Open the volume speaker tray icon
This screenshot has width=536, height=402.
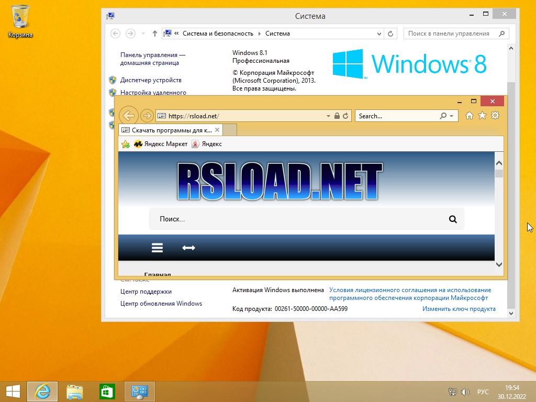tap(465, 392)
